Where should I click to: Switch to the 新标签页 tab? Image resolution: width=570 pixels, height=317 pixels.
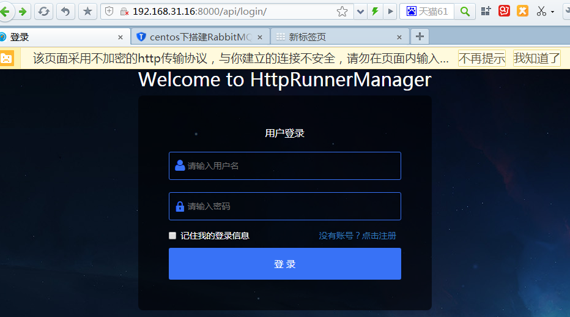[x=340, y=37]
